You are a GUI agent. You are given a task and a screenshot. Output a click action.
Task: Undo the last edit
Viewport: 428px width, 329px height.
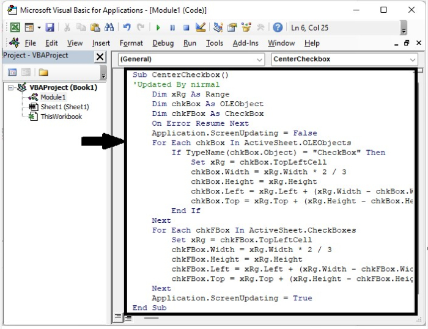(127, 27)
